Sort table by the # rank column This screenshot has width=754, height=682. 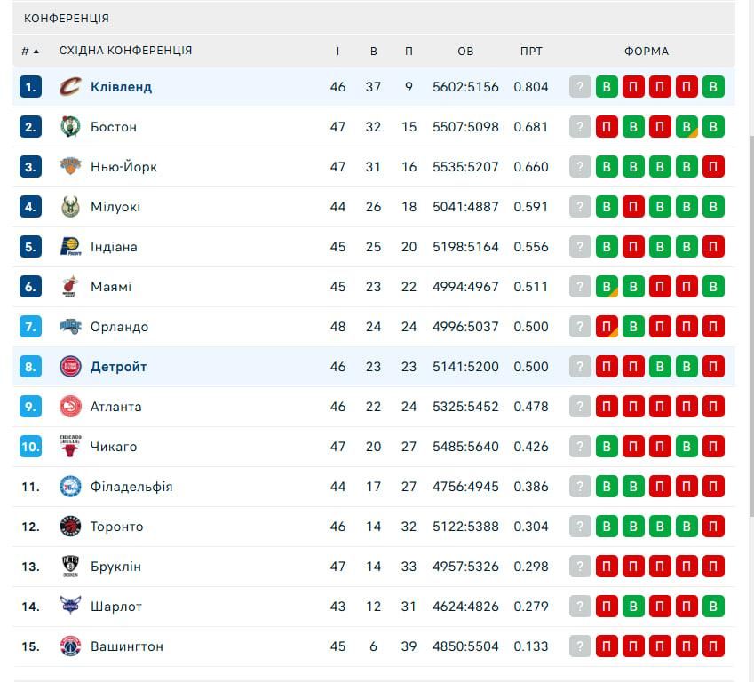pyautogui.click(x=30, y=52)
